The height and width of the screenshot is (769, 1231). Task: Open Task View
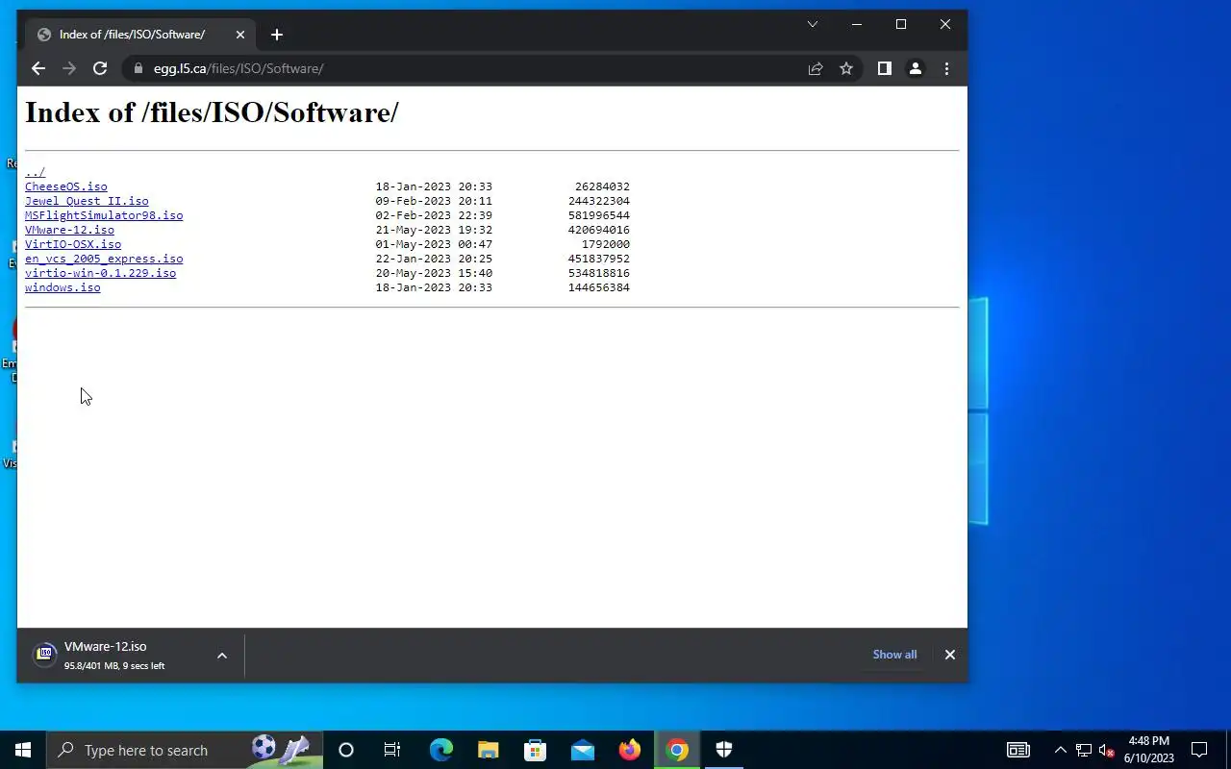[x=392, y=750]
